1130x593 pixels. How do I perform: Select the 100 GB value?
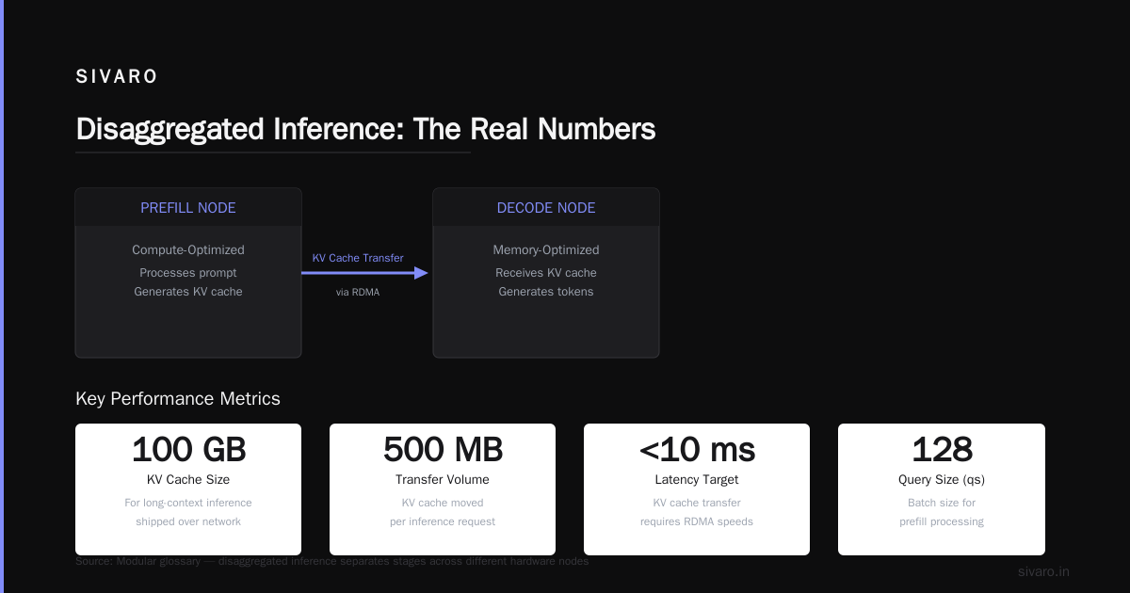coord(188,450)
